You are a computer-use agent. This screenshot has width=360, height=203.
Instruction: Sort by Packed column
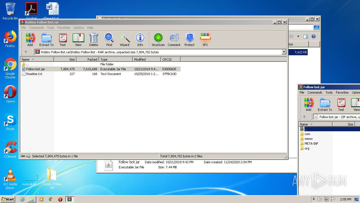pos(87,59)
